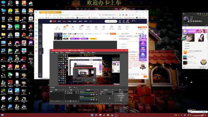Remove selected source with minus icon

(x=68, y=101)
